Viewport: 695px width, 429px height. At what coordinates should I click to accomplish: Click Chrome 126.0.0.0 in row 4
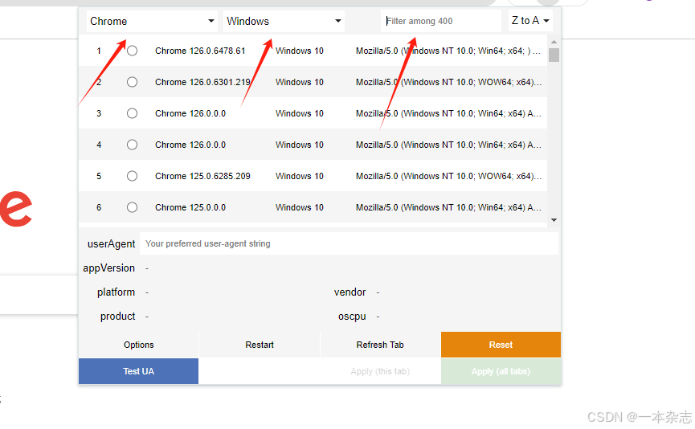point(190,145)
